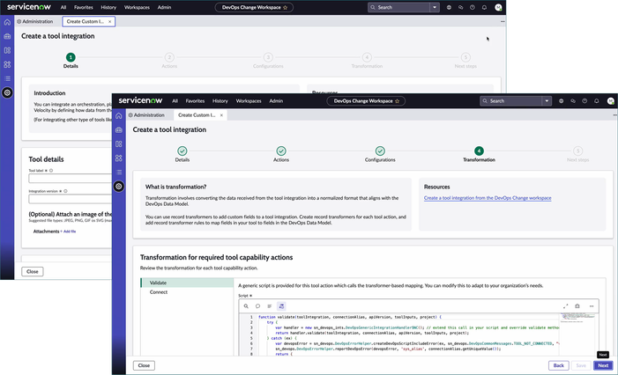Click the Close button in back window
Image resolution: width=618 pixels, height=375 pixels.
(x=33, y=271)
